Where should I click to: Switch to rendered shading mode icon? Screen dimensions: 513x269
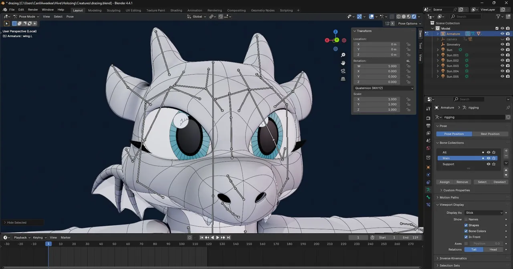[414, 16]
